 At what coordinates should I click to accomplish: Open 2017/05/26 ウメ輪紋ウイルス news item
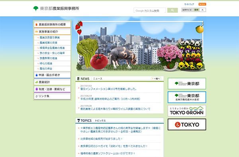(x=116, y=109)
